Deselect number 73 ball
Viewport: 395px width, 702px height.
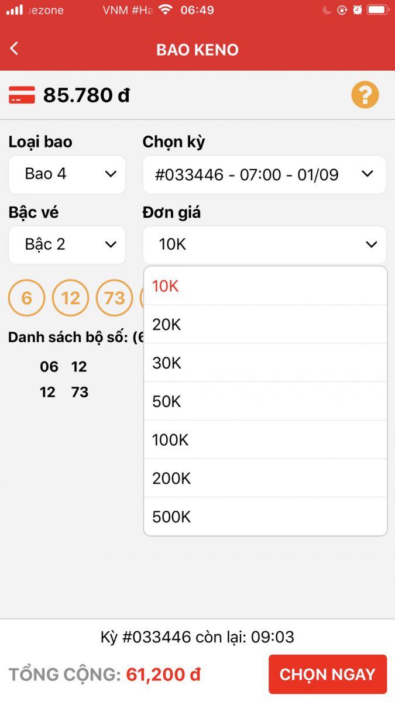[x=114, y=298]
